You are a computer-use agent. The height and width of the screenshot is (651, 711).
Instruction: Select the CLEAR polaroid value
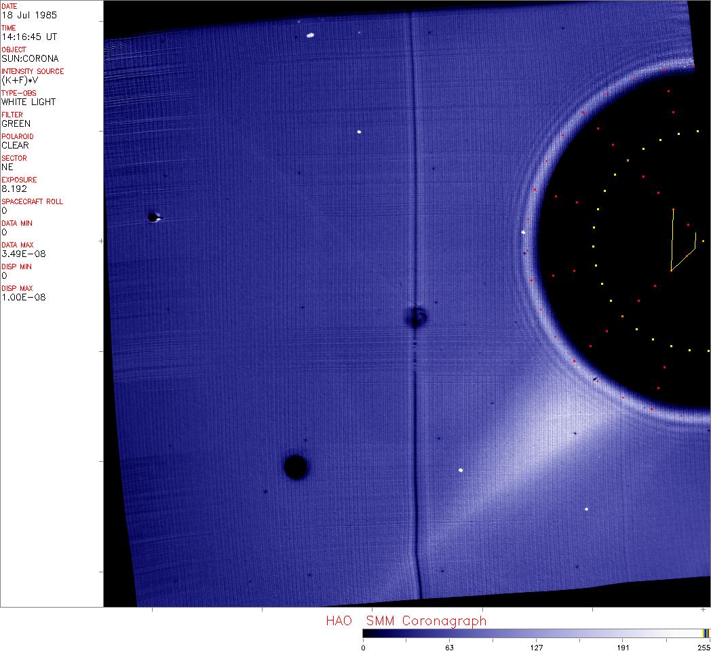pos(15,145)
